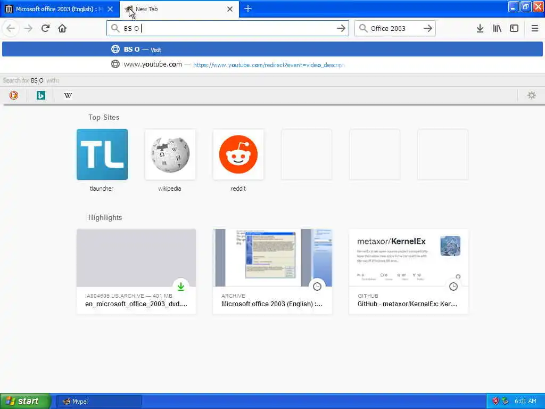Open the Archive Microsoft office 2003 highlight
Viewport: 545px width, 409px height.
(x=272, y=271)
